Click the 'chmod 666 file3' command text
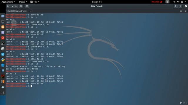This screenshot has width=188, height=105. click(40, 62)
